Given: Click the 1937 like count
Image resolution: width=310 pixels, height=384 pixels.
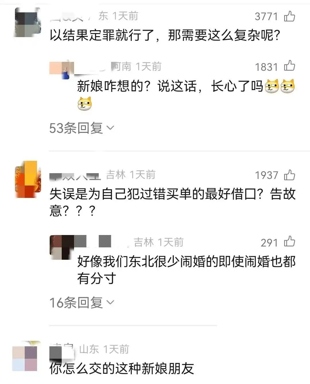Looking at the screenshot, I should coord(266,175).
